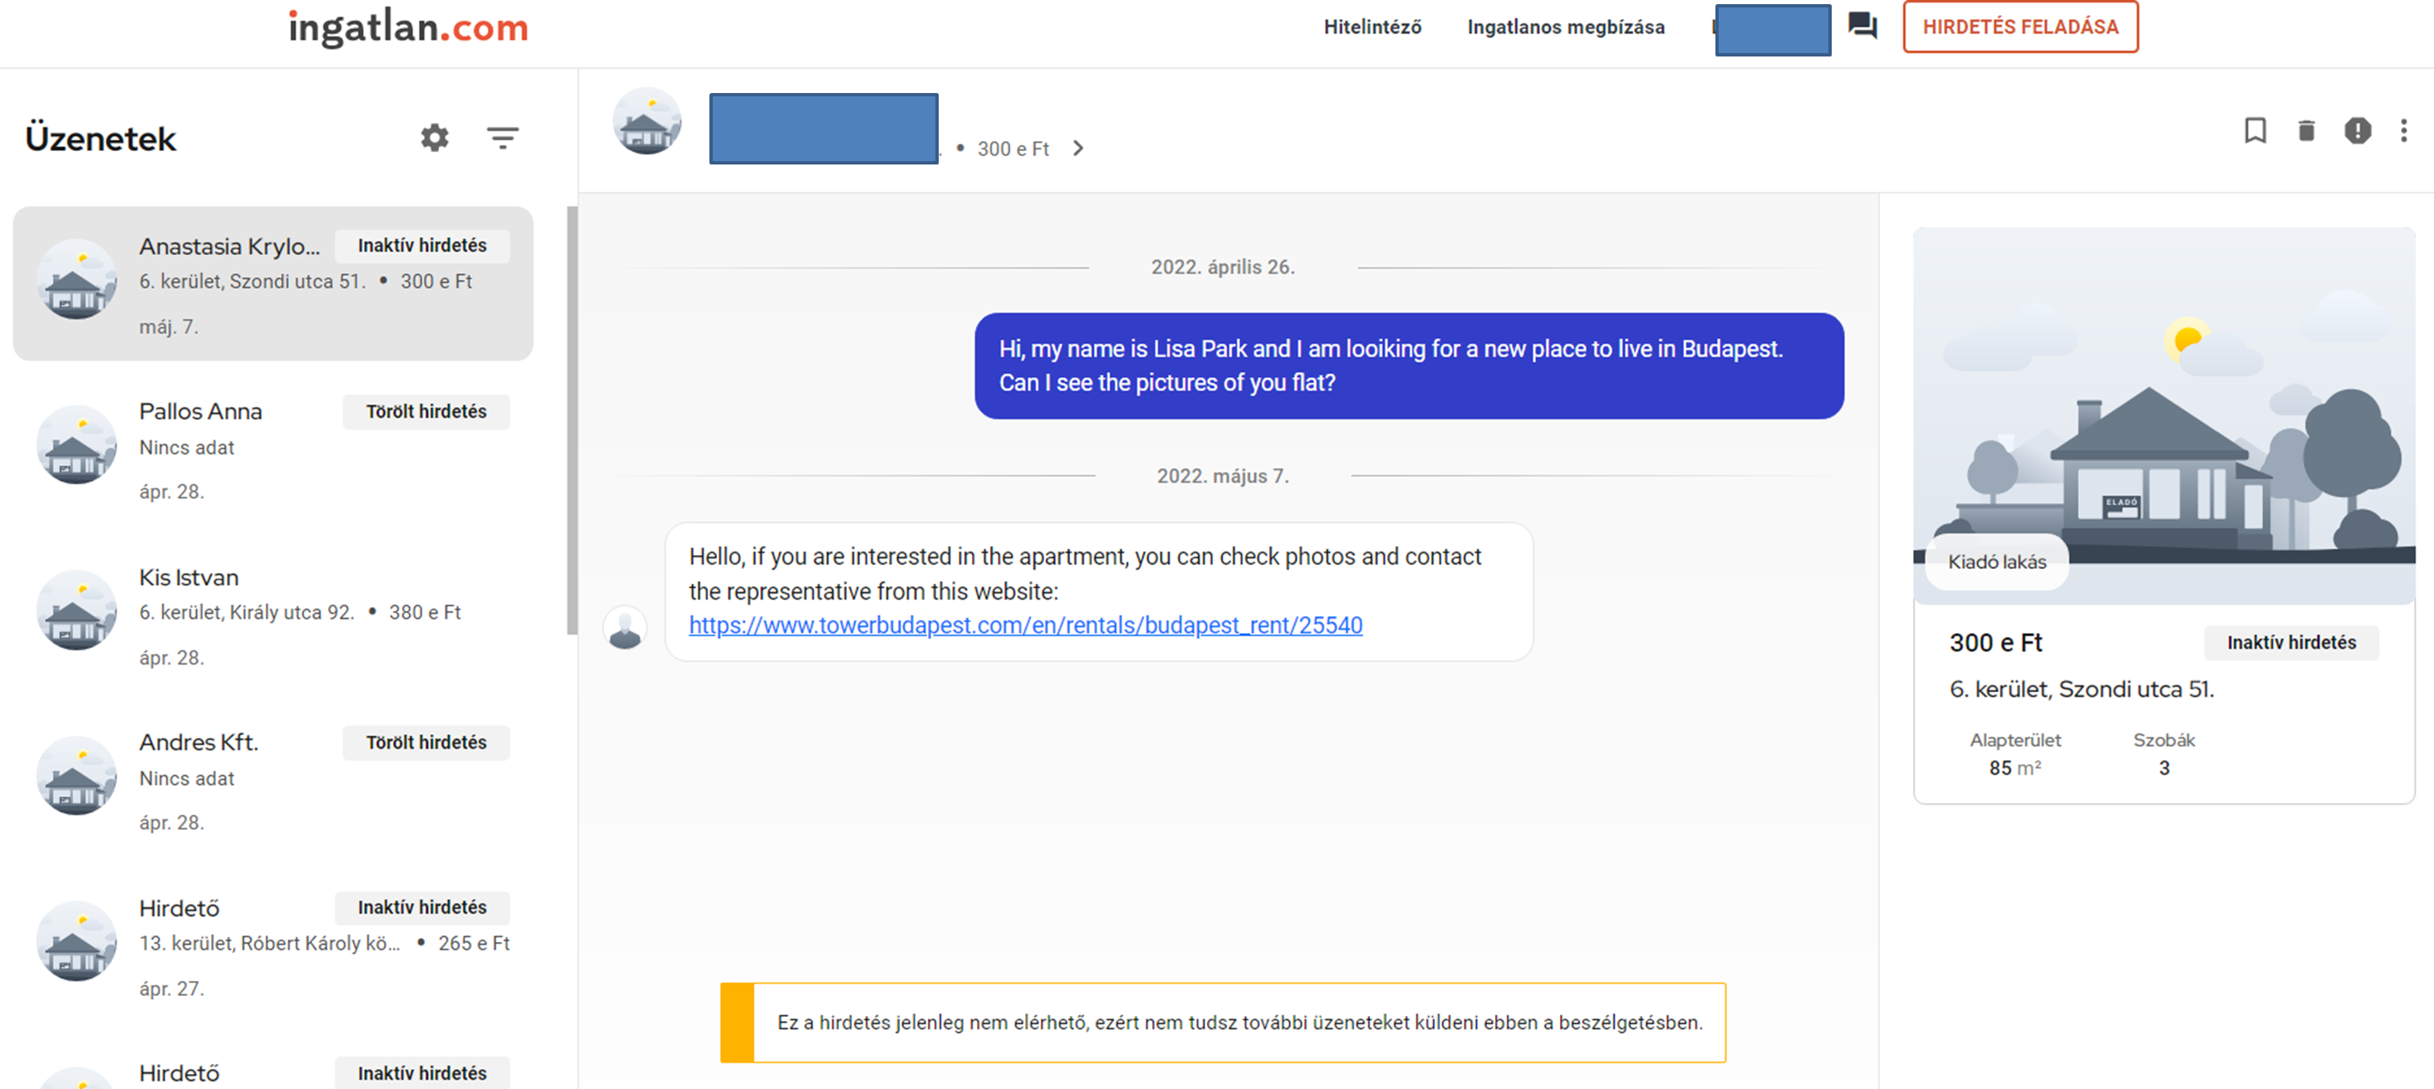The height and width of the screenshot is (1089, 2434).
Task: Click the Lisa Park sent message bubble
Action: (1409, 365)
